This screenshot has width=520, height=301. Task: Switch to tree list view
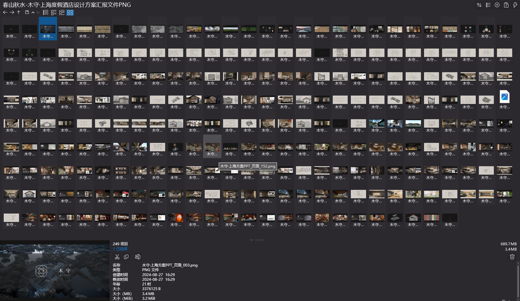tap(62, 12)
